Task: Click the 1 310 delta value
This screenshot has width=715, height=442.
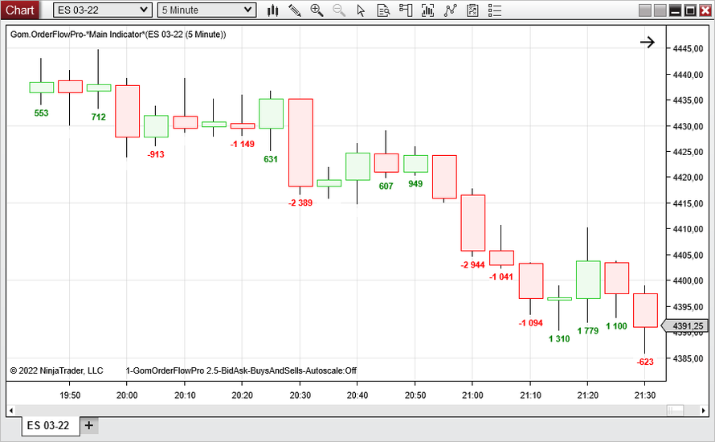Action: pyautogui.click(x=559, y=339)
